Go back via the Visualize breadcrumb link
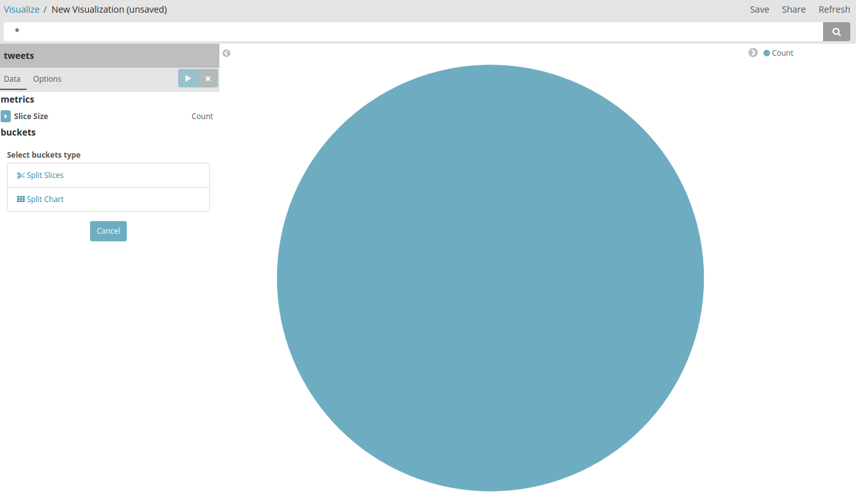The image size is (856, 501). (22, 10)
